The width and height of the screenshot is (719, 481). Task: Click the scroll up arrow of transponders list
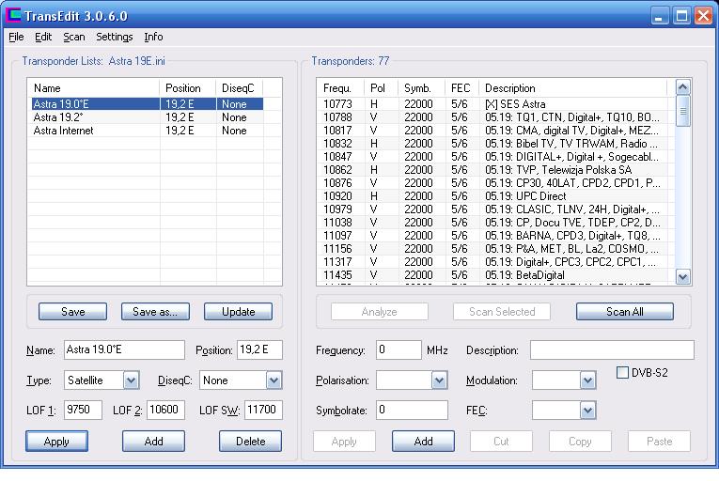coord(682,87)
